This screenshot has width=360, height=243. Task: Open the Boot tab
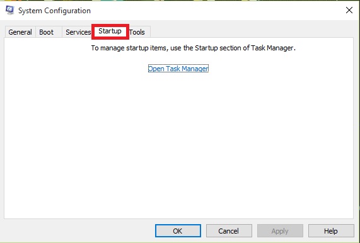[49, 32]
